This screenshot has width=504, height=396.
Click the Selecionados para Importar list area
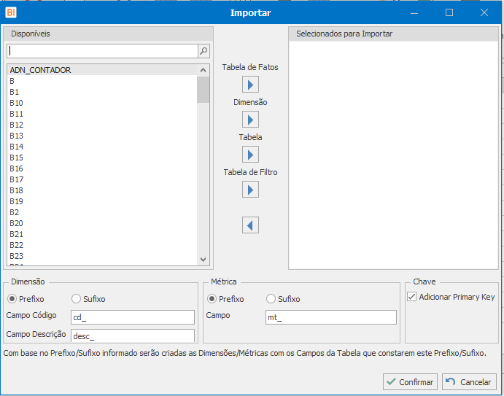(393, 155)
